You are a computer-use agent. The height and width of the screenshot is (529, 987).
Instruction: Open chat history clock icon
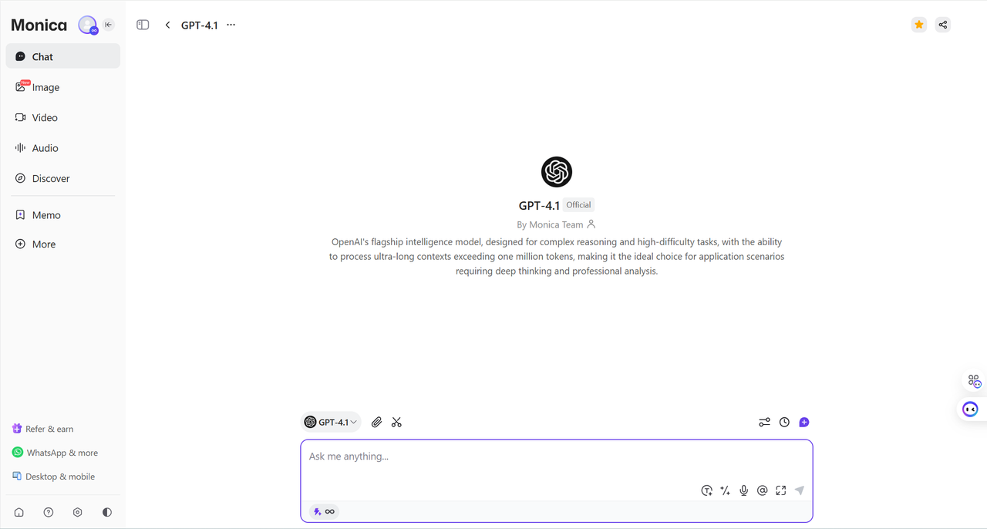pos(784,422)
